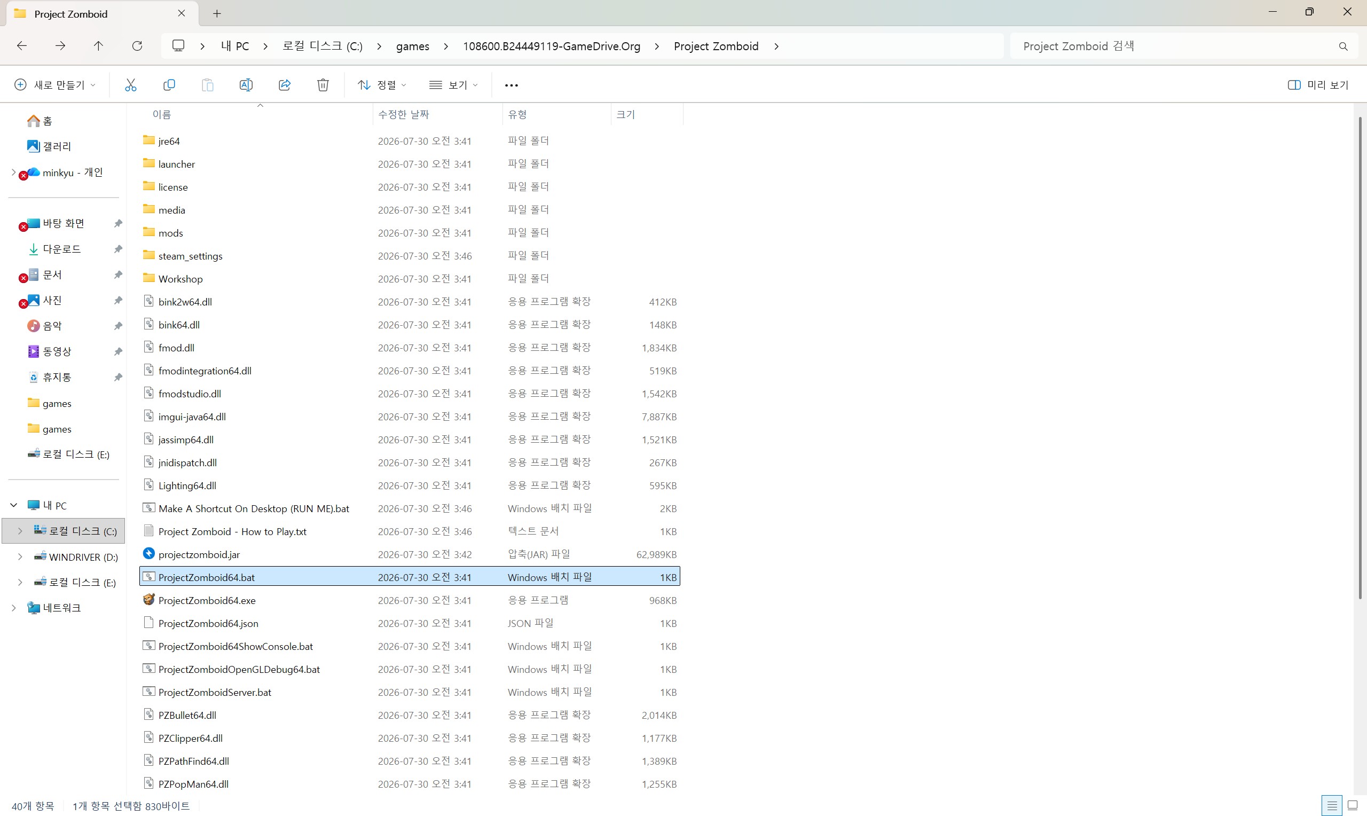Click the Rename icon in toolbar

[x=246, y=85]
